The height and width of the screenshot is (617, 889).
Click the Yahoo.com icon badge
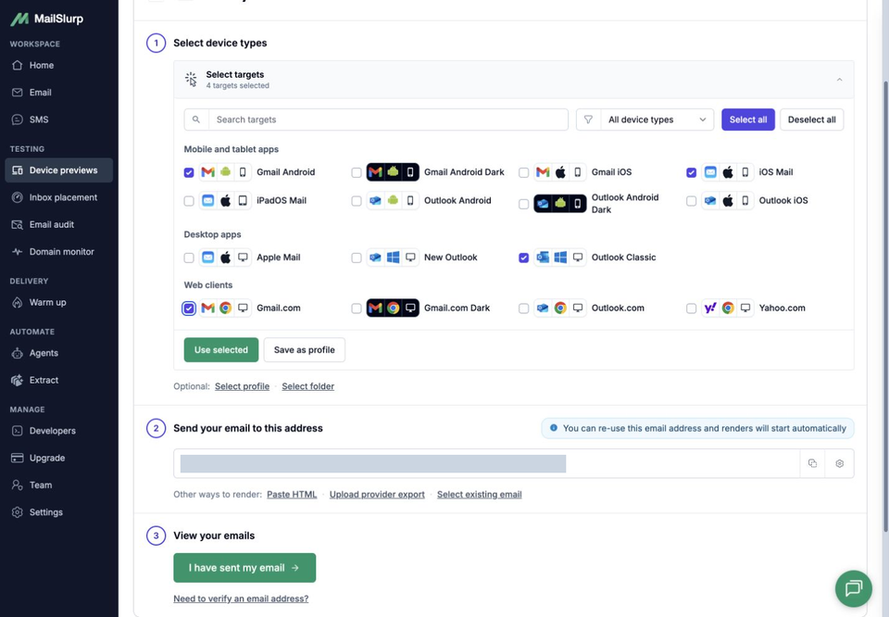point(728,308)
